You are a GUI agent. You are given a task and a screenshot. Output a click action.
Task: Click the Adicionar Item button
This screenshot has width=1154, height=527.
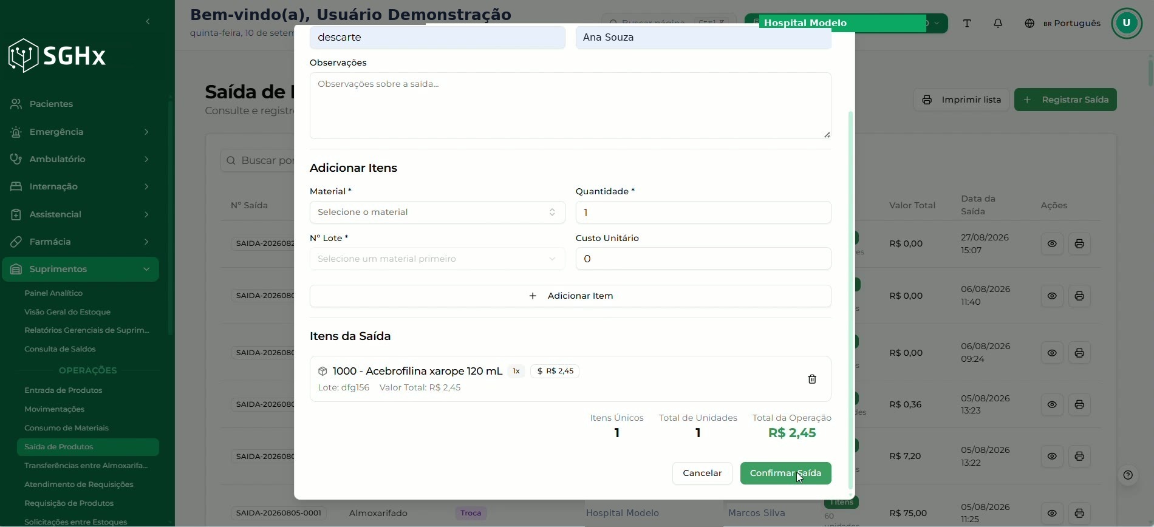[570, 296]
